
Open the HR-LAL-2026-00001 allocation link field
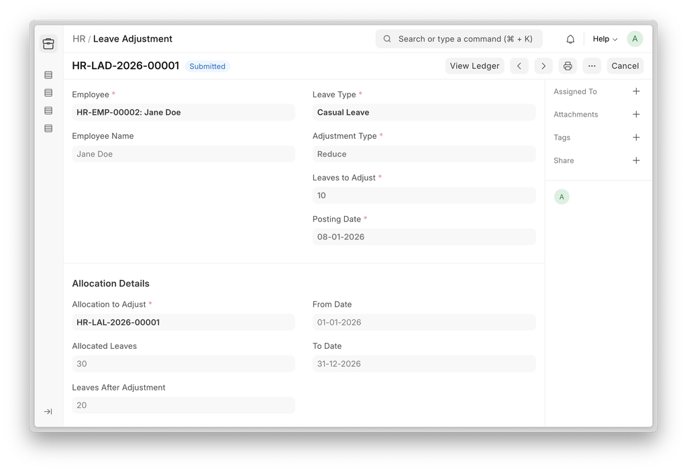(x=183, y=322)
